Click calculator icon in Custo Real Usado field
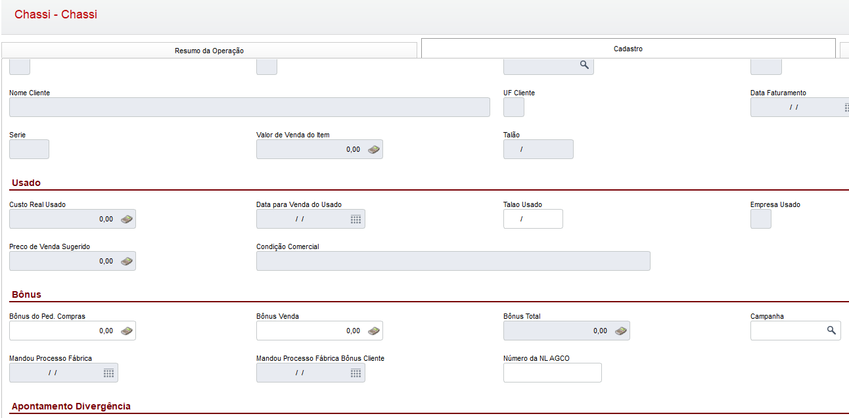This screenshot has width=849, height=418. pyautogui.click(x=127, y=219)
